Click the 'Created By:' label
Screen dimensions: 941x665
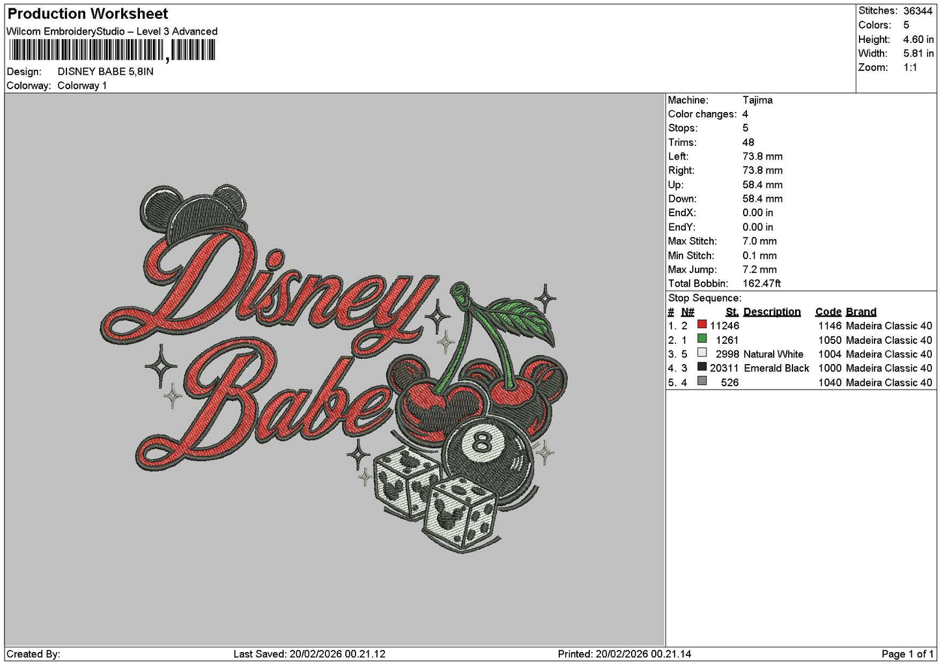pos(33,655)
